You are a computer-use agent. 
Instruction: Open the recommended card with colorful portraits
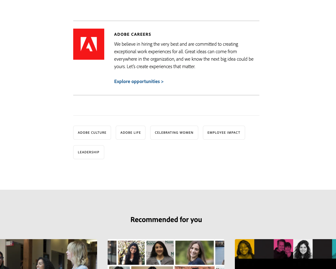[x=285, y=254]
